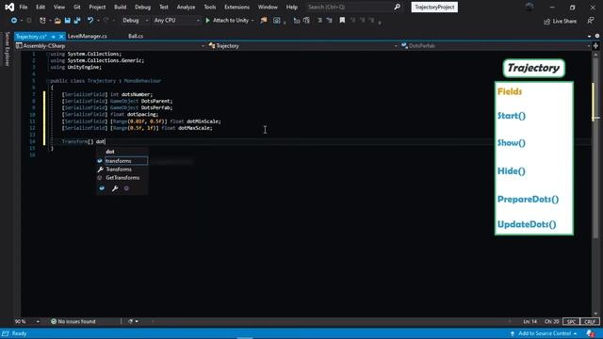Click the search magnifier icon
This screenshot has width=603, height=339.
click(x=397, y=7)
